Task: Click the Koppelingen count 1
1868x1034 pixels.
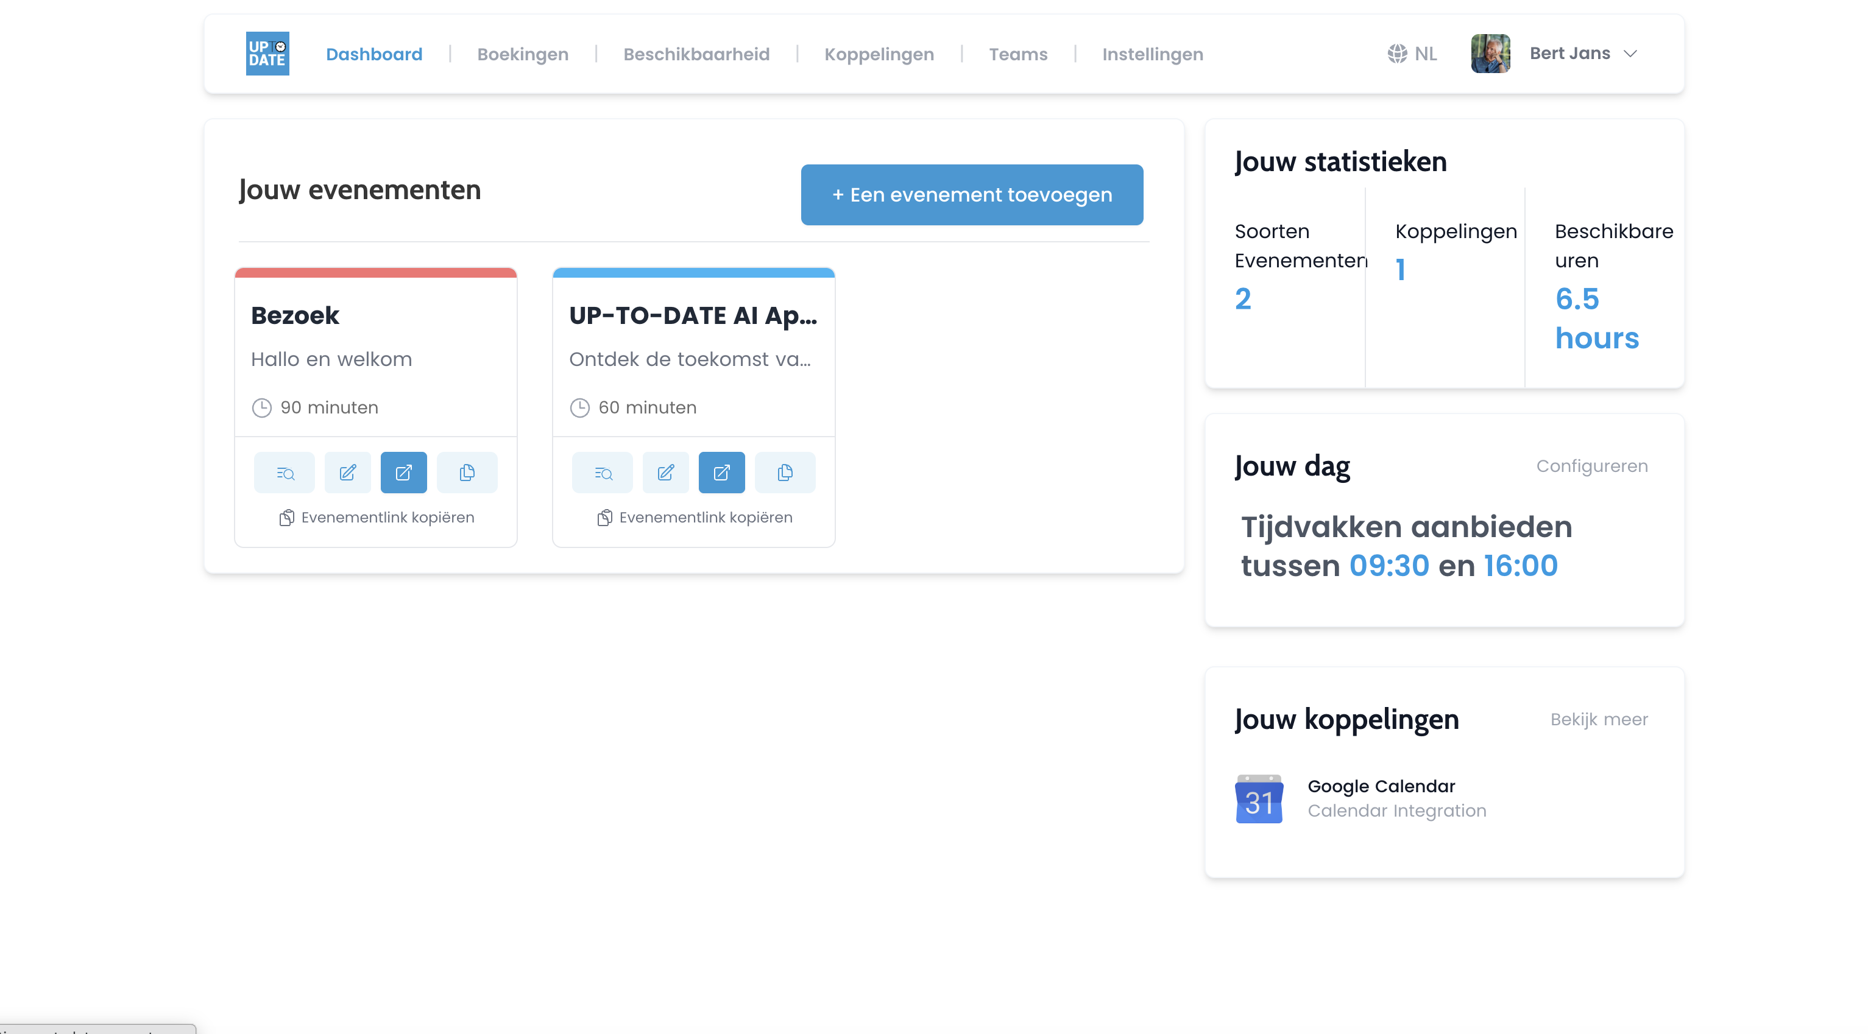Action: tap(1400, 270)
